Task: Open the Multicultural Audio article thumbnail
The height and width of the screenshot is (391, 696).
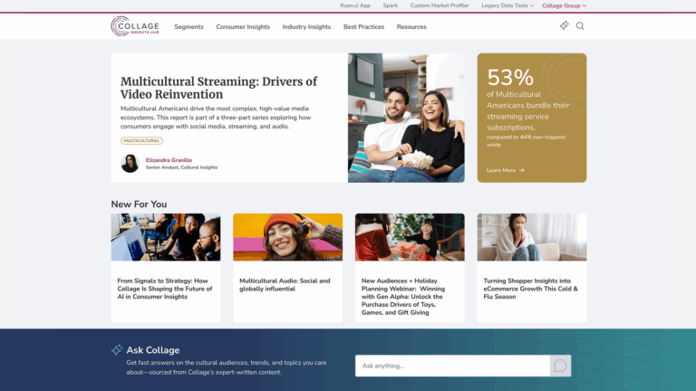Action: (287, 237)
